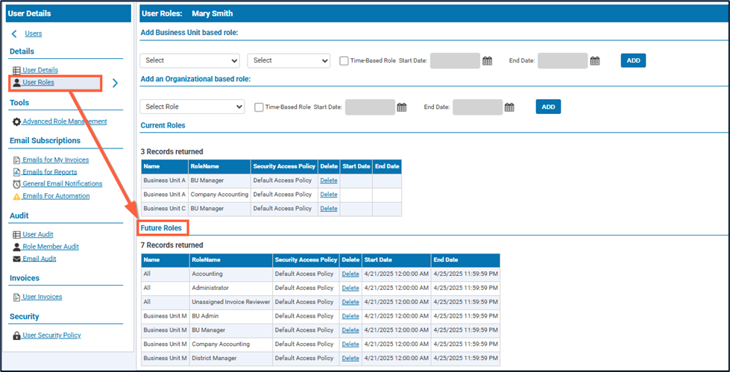
Task: Click Security Access Policy header in Future Roles
Action: coord(306,259)
